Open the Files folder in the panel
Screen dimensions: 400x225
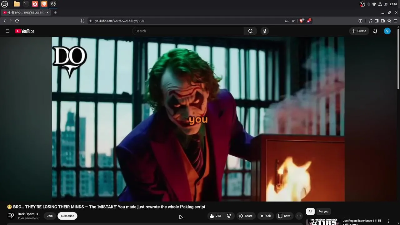17,4
